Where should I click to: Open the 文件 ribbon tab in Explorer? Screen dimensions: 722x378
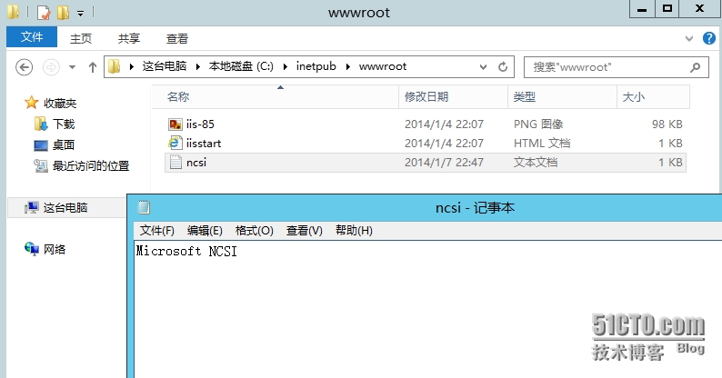coord(32,36)
